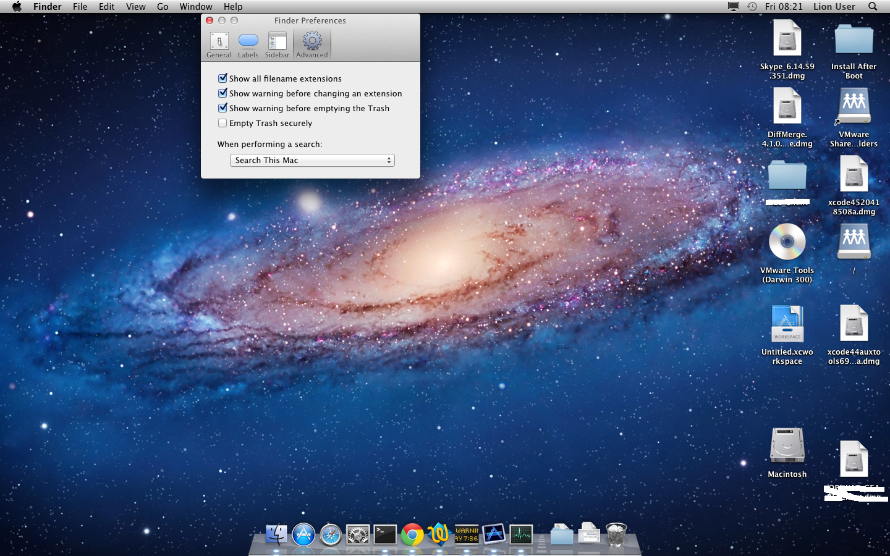Open Activity Monitor from the Dock
Screen dimensions: 890x556
(521, 534)
